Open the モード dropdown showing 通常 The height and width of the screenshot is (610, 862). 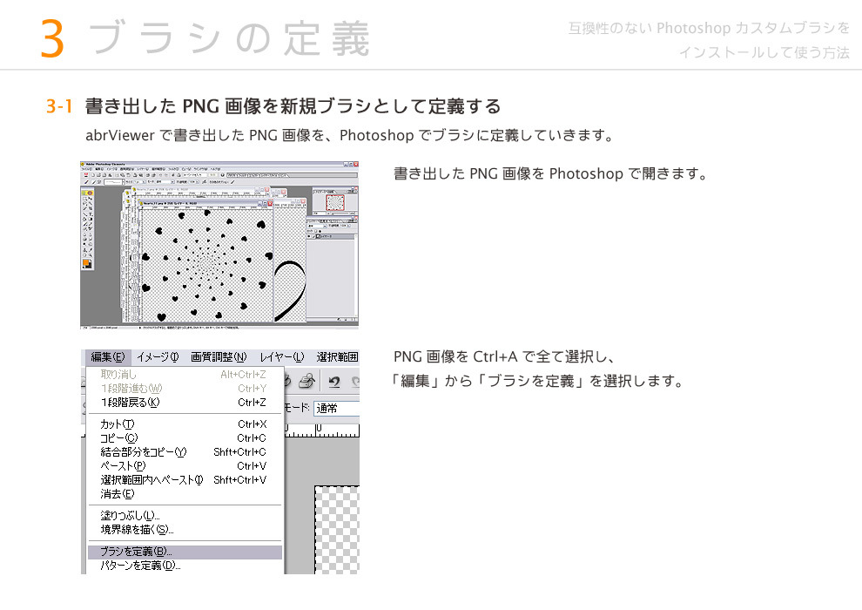[x=336, y=408]
